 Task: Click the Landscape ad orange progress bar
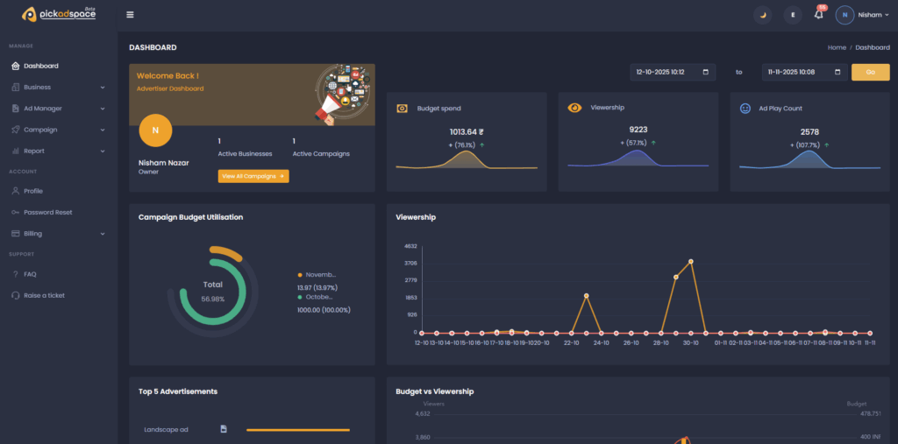pyautogui.click(x=297, y=430)
